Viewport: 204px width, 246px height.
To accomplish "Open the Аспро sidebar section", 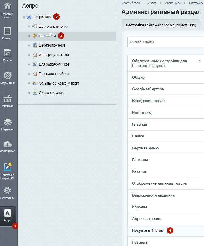I will [8, 216].
